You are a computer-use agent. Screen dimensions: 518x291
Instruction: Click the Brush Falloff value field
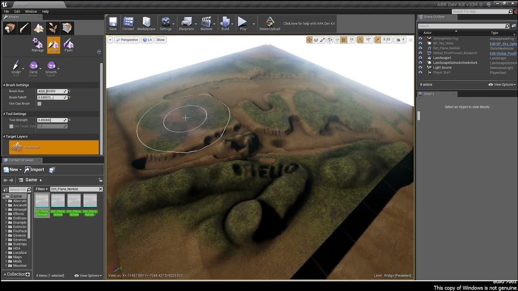[52, 97]
